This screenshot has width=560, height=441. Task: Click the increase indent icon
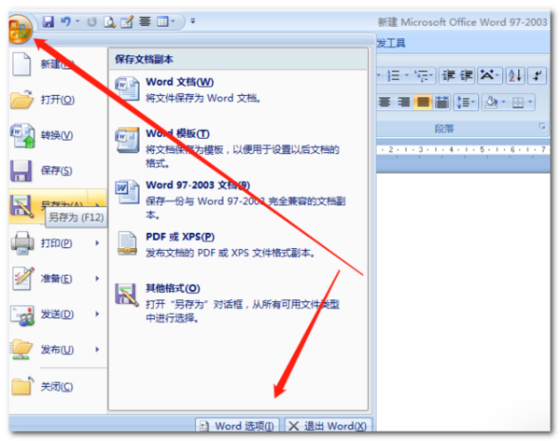click(x=466, y=76)
